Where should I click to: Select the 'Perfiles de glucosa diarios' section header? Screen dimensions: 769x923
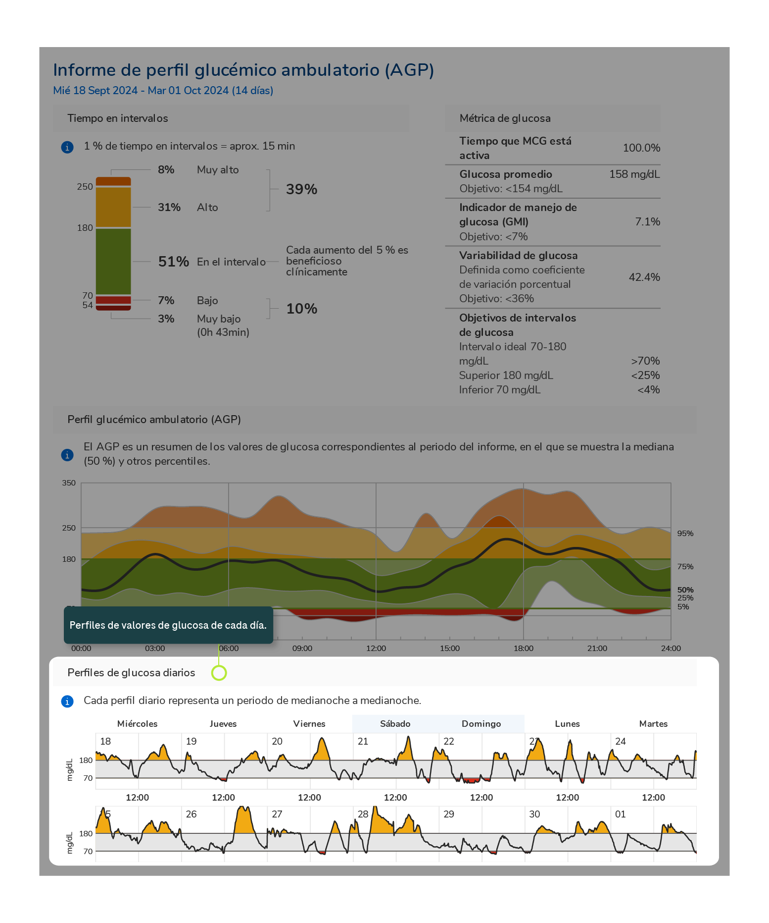pyautogui.click(x=375, y=673)
